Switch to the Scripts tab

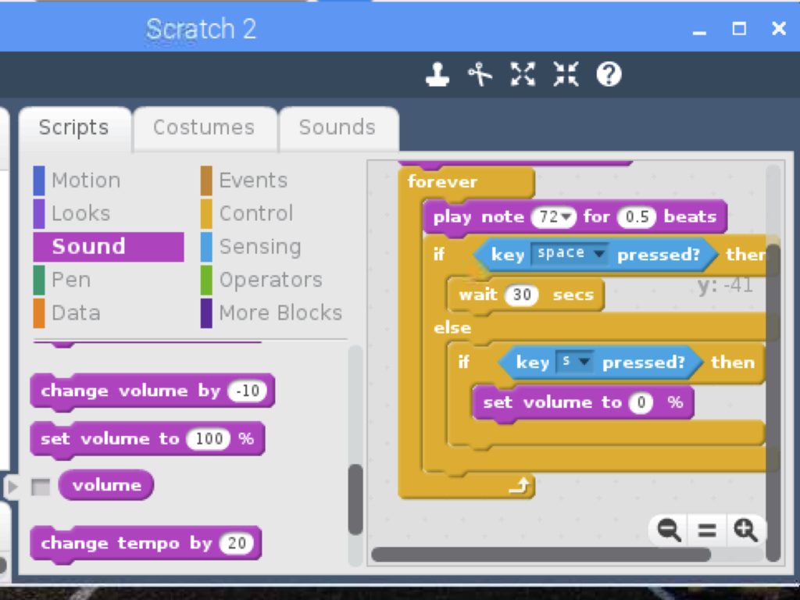pyautogui.click(x=74, y=127)
